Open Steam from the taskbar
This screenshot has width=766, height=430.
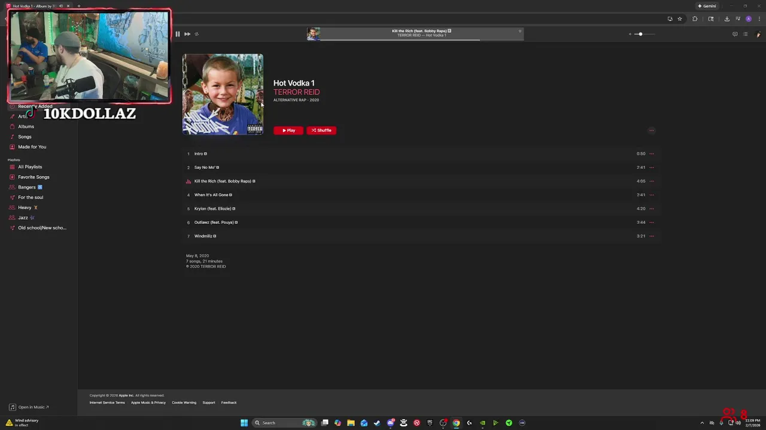tap(377, 423)
